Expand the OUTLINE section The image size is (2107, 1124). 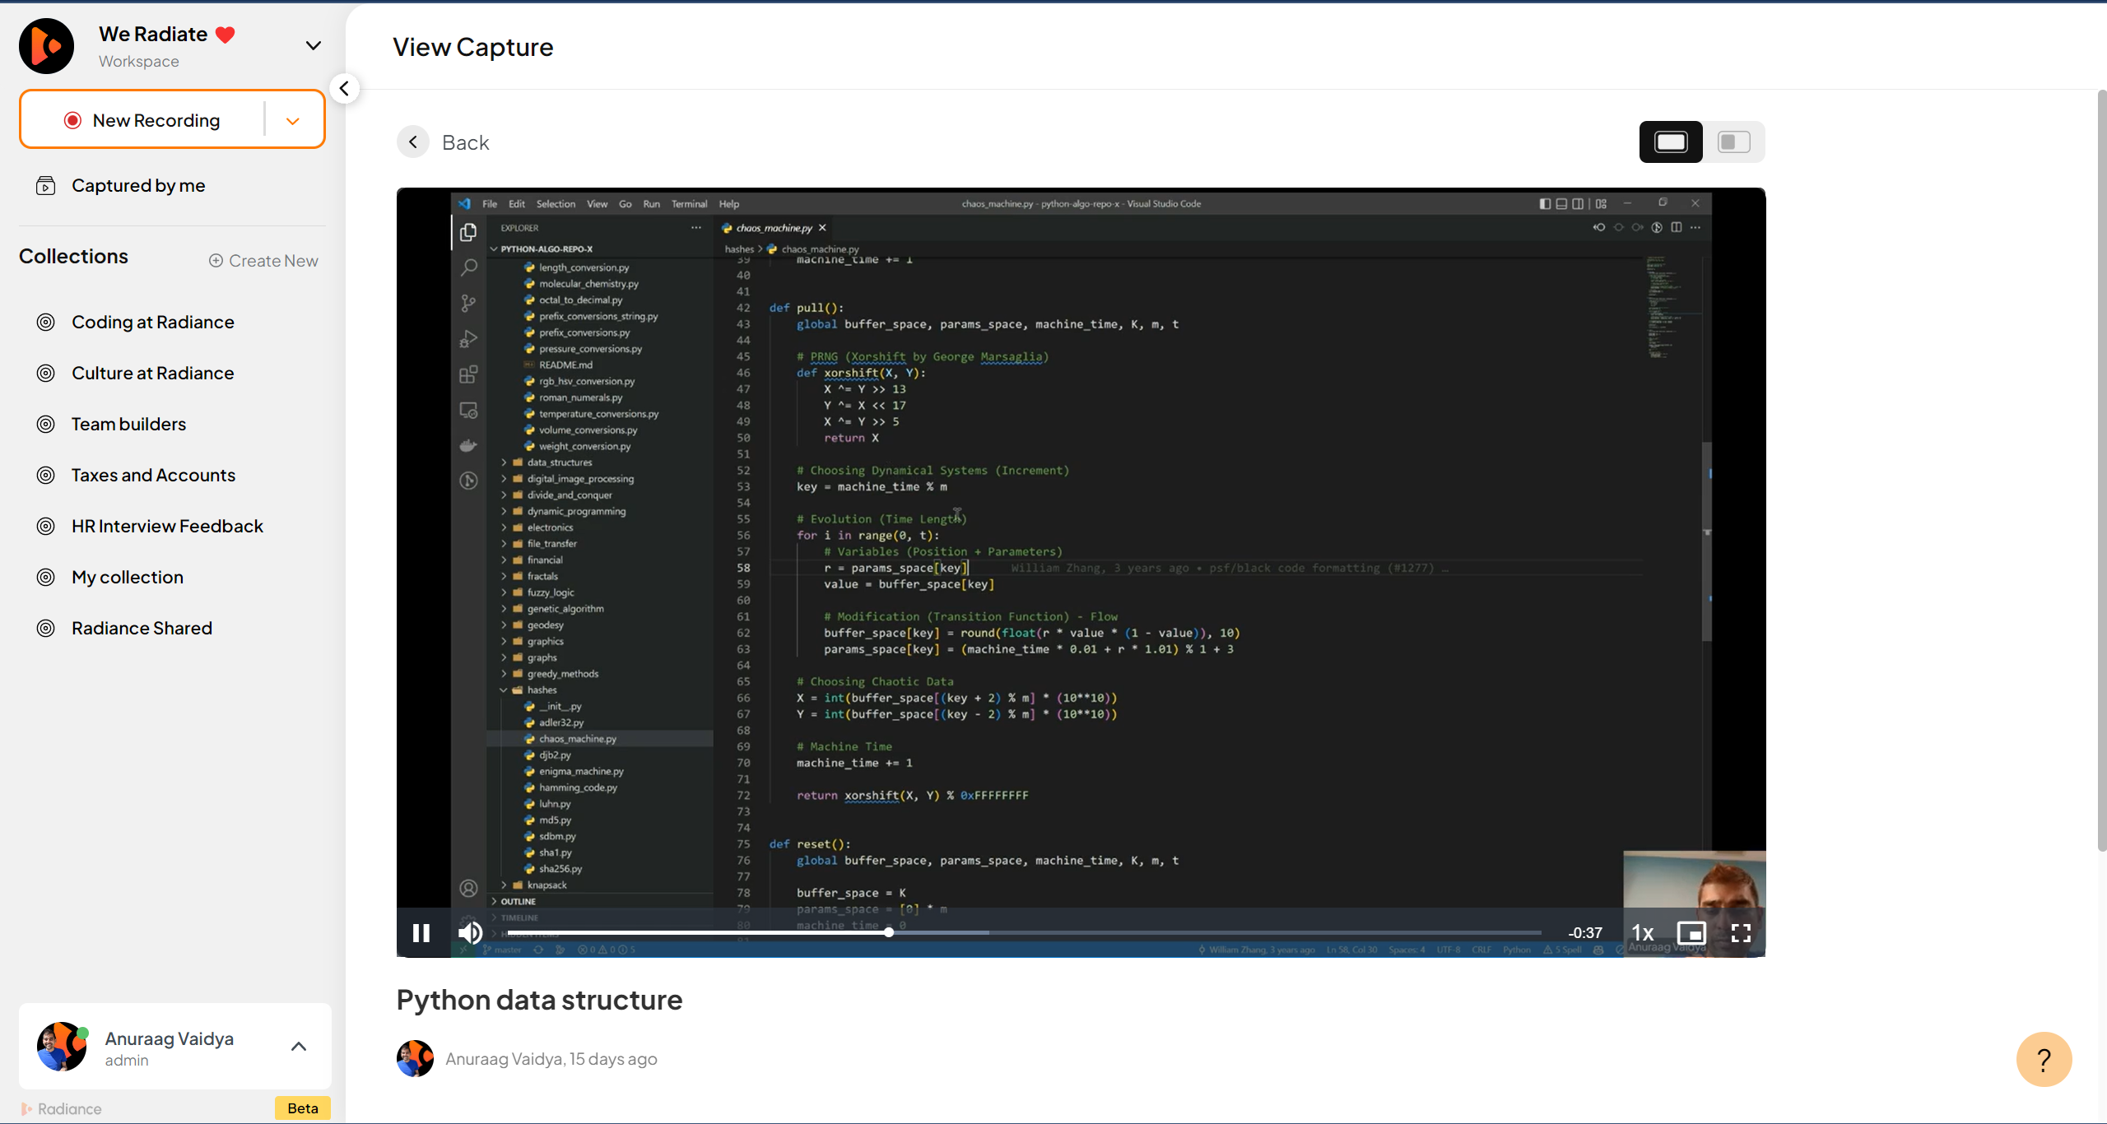coord(518,902)
